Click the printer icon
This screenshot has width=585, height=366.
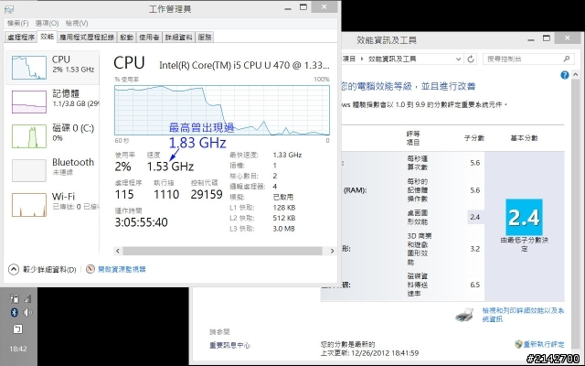pos(464,315)
